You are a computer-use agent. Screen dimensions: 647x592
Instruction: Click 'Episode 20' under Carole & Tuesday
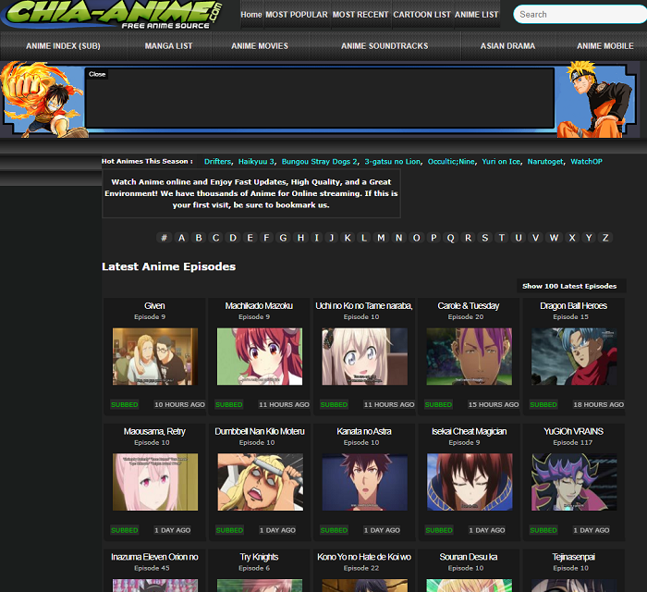coord(466,317)
